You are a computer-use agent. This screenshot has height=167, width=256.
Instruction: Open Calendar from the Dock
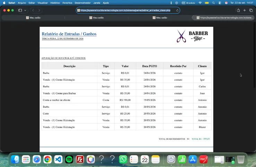click(145, 159)
